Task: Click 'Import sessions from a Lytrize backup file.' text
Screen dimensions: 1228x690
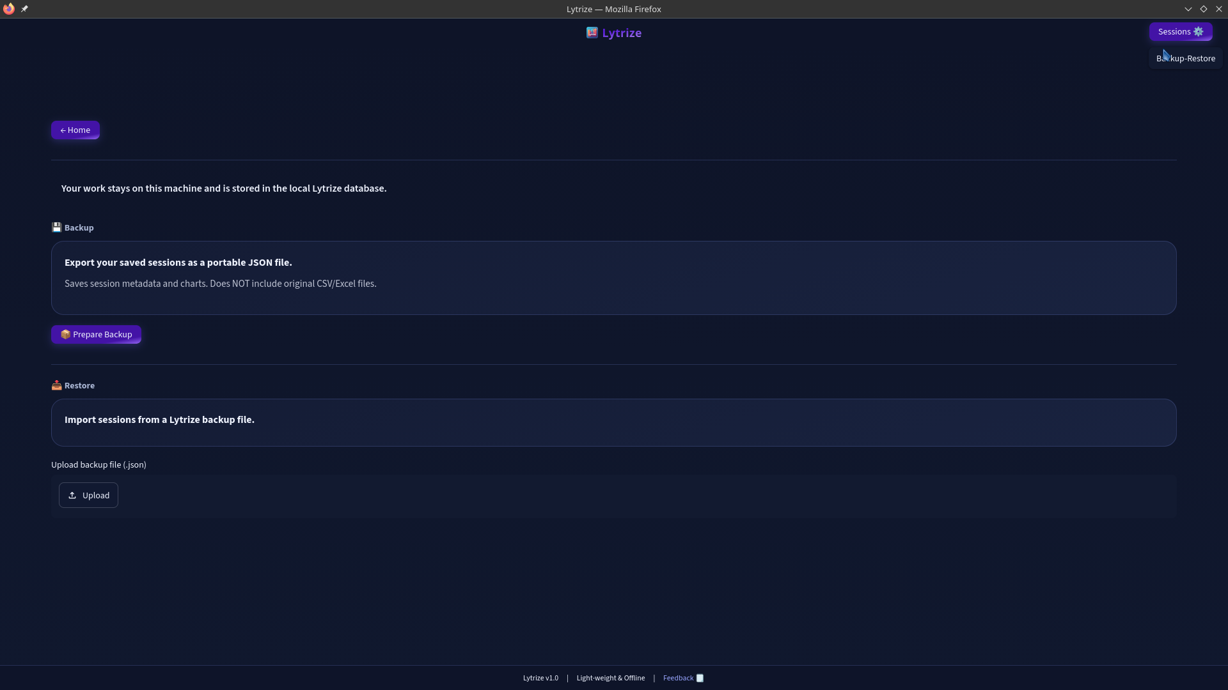Action: [159, 420]
